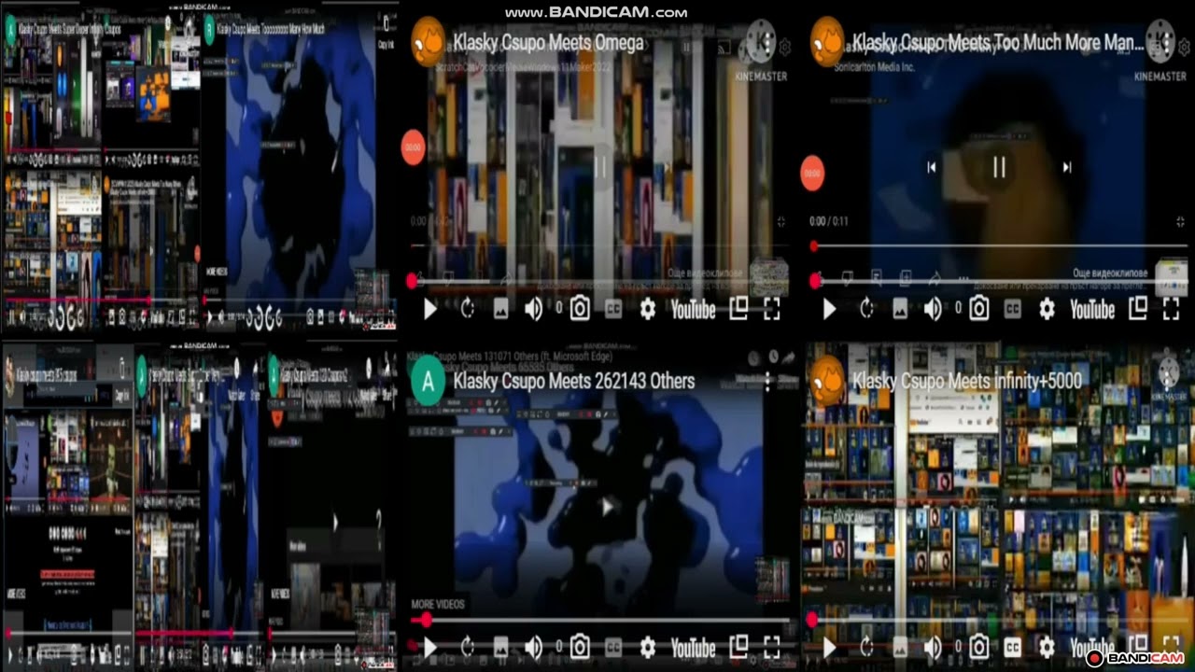Open settings gear in Meets Omega player
1195x672 pixels.
coord(647,310)
